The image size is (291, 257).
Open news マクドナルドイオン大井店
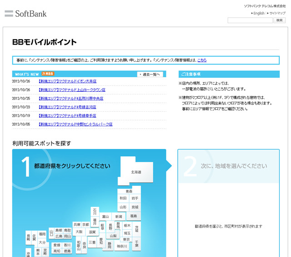68,81
